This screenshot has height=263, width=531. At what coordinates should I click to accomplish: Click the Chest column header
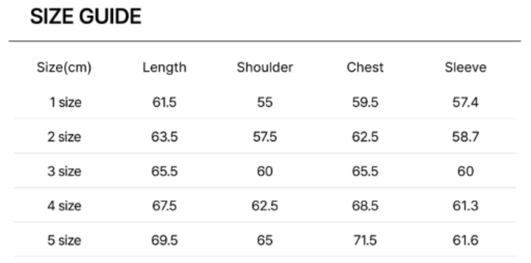click(x=365, y=68)
